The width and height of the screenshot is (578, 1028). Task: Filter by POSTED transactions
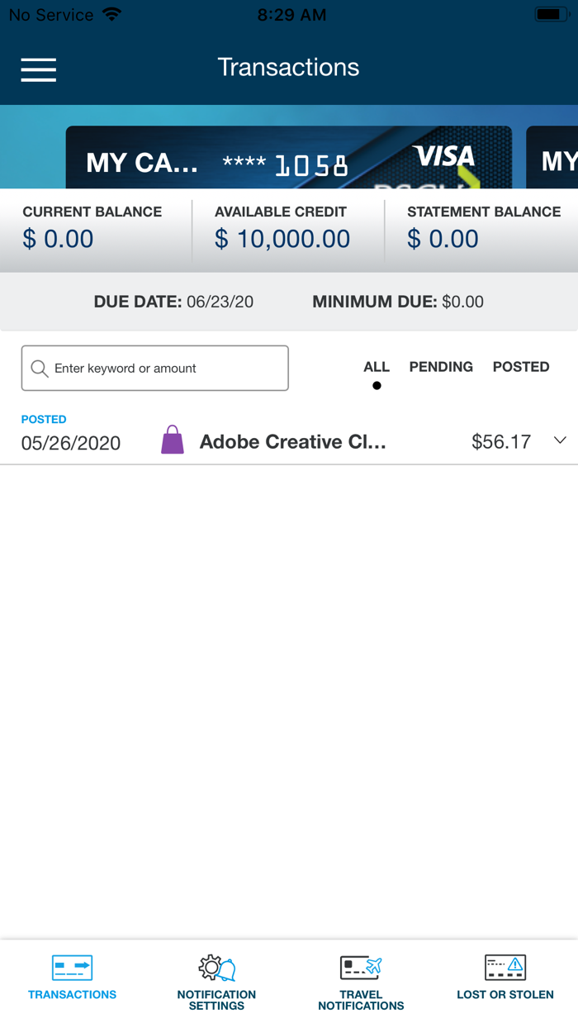pos(521,367)
